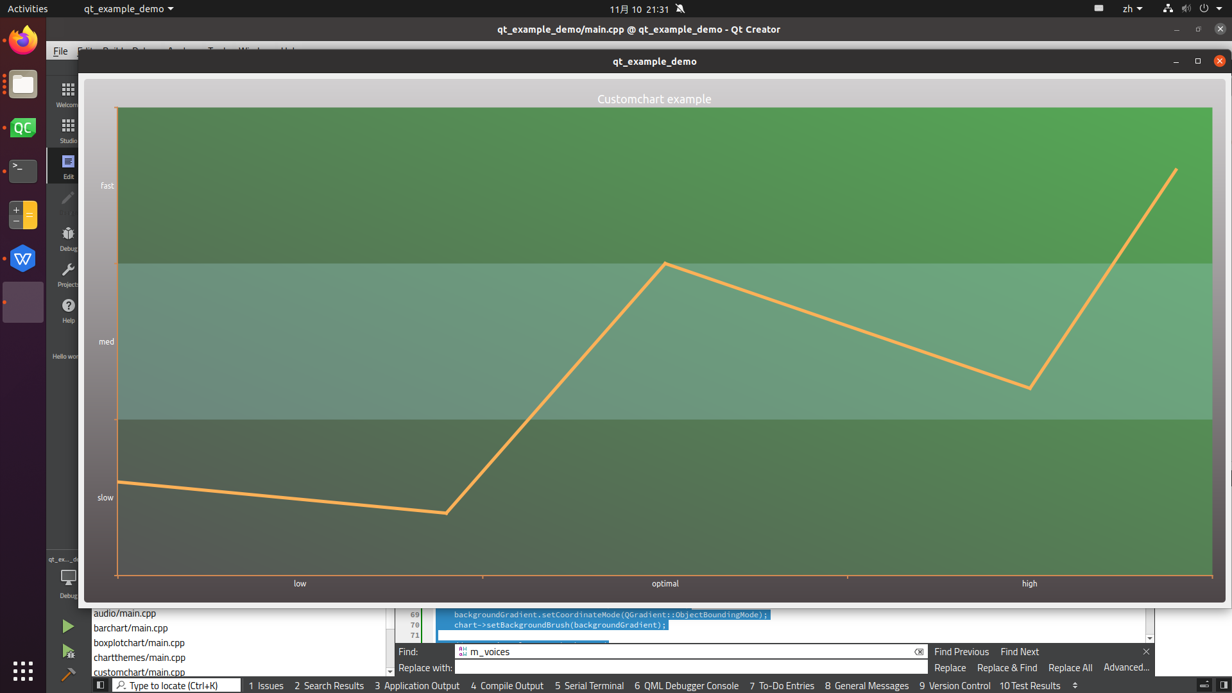
Task: Select the Edit mode icon
Action: tap(67, 166)
